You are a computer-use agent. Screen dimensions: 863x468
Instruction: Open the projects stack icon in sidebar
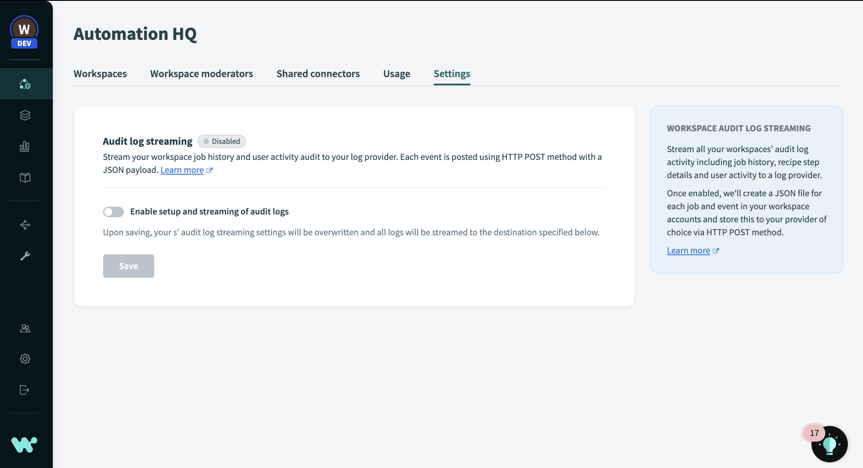point(25,115)
